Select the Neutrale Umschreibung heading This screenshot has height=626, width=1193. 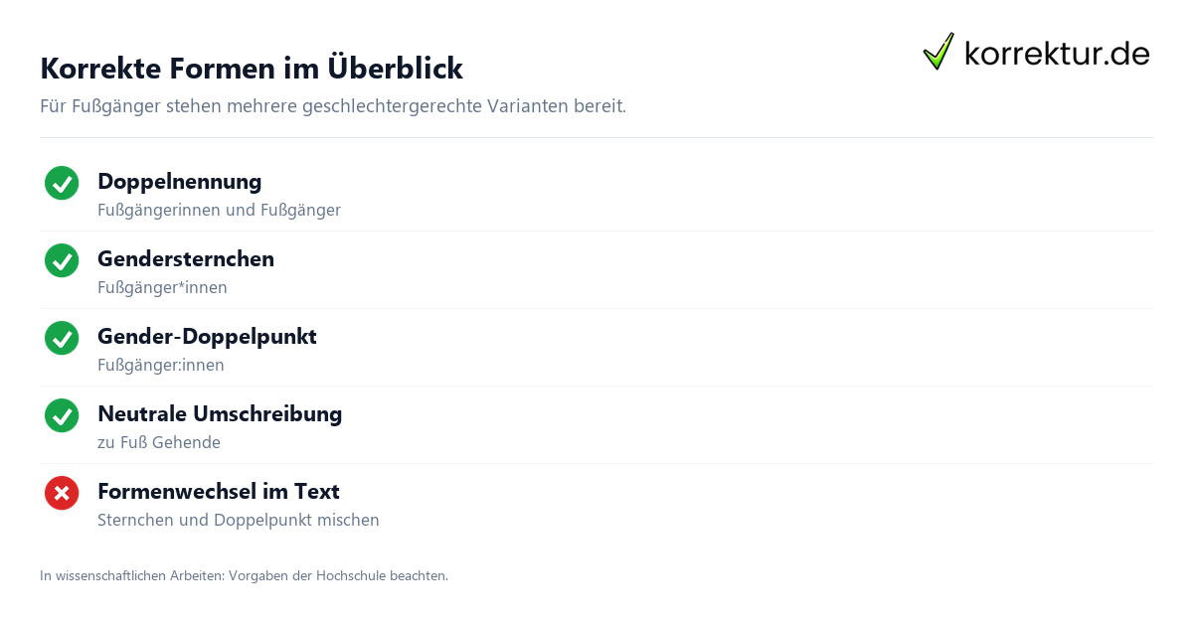click(220, 413)
